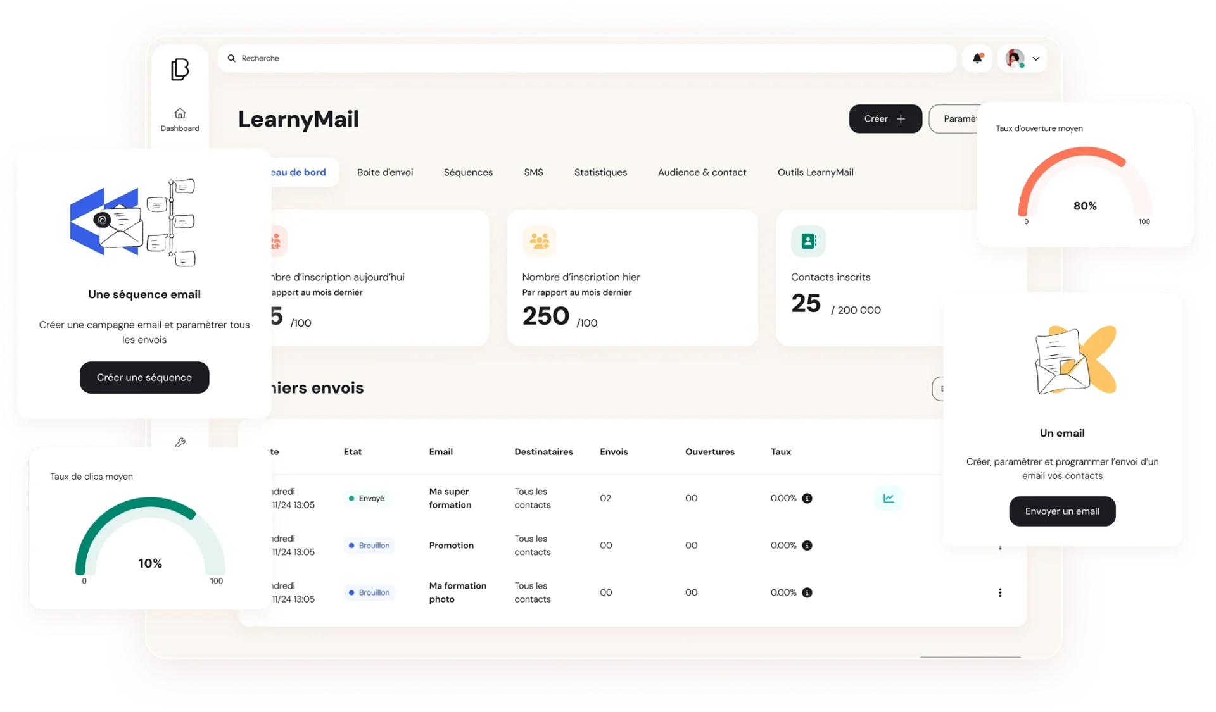
Task: Click the info icon in the Ma super formation row
Action: point(807,498)
